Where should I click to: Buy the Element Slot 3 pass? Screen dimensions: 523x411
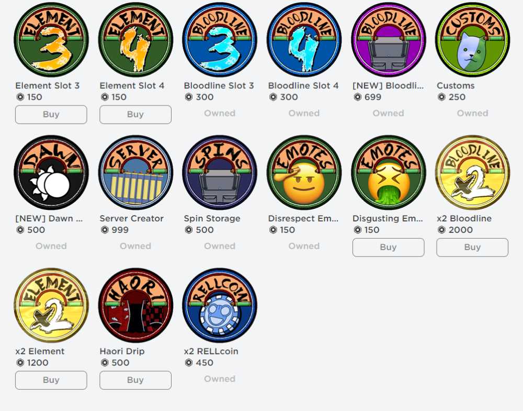coord(51,114)
